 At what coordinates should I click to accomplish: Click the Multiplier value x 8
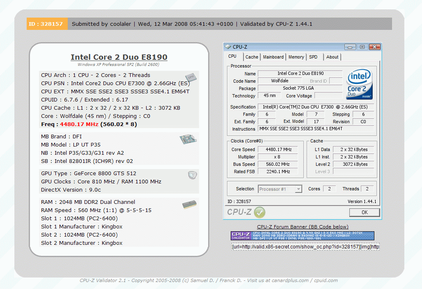click(278, 157)
